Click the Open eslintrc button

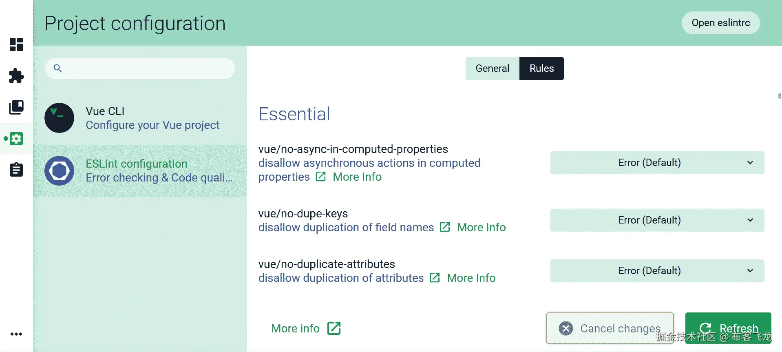coord(720,23)
